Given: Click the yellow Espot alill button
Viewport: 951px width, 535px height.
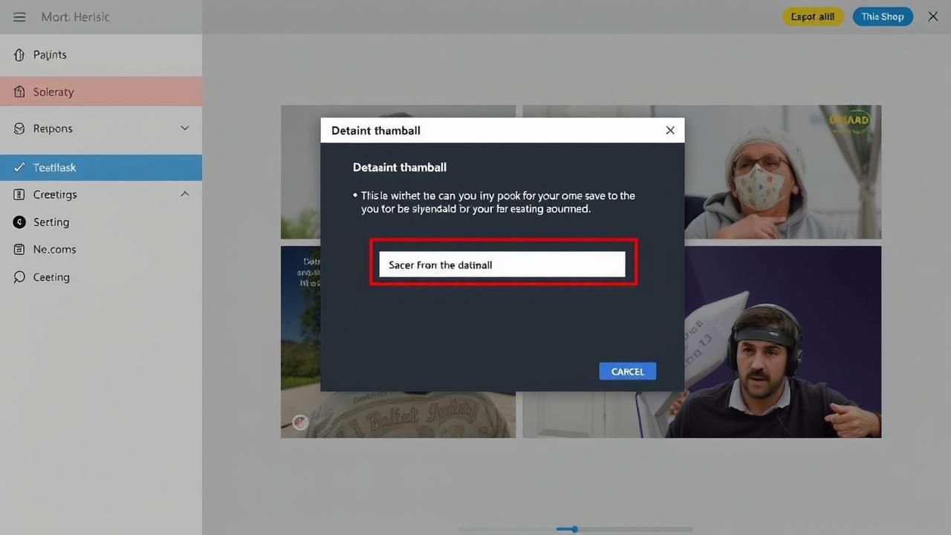Looking at the screenshot, I should click(x=812, y=17).
